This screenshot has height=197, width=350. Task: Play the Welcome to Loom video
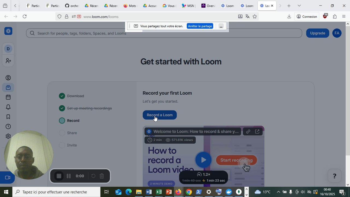[203, 160]
